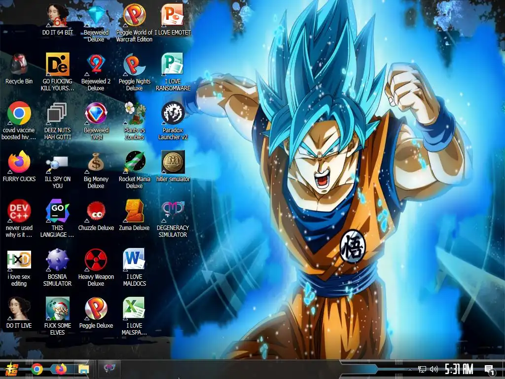Select the Dev C++ desktop shortcut

tap(19, 218)
